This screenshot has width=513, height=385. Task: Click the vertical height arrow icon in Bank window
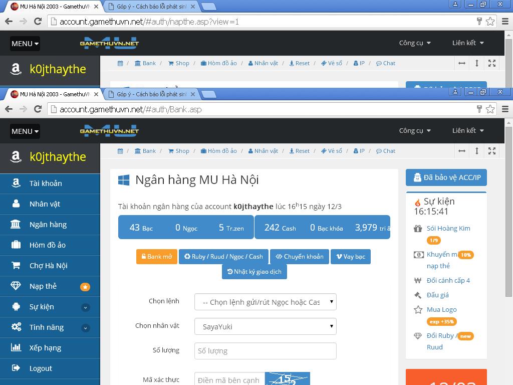[477, 151]
